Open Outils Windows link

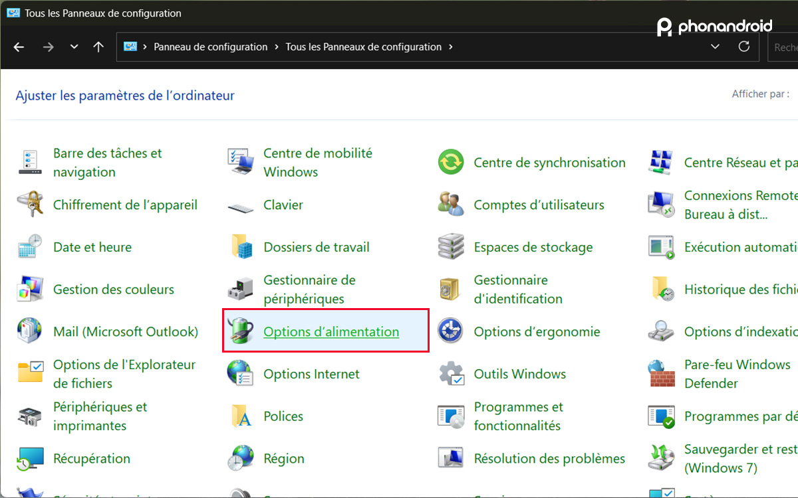(520, 374)
